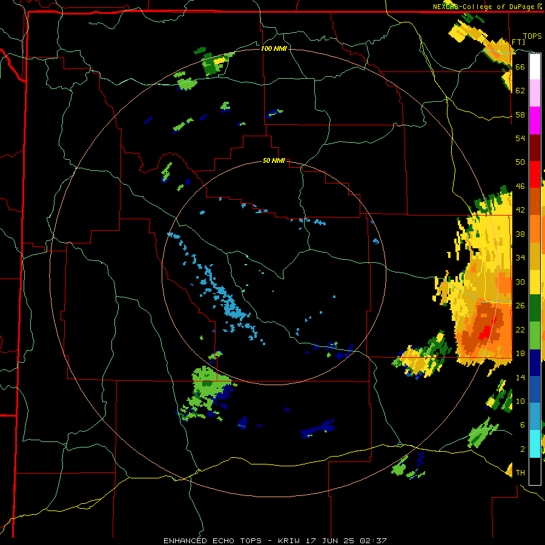Click the 54 value on the legend
Viewport: 545px width, 545px height.
coord(520,138)
